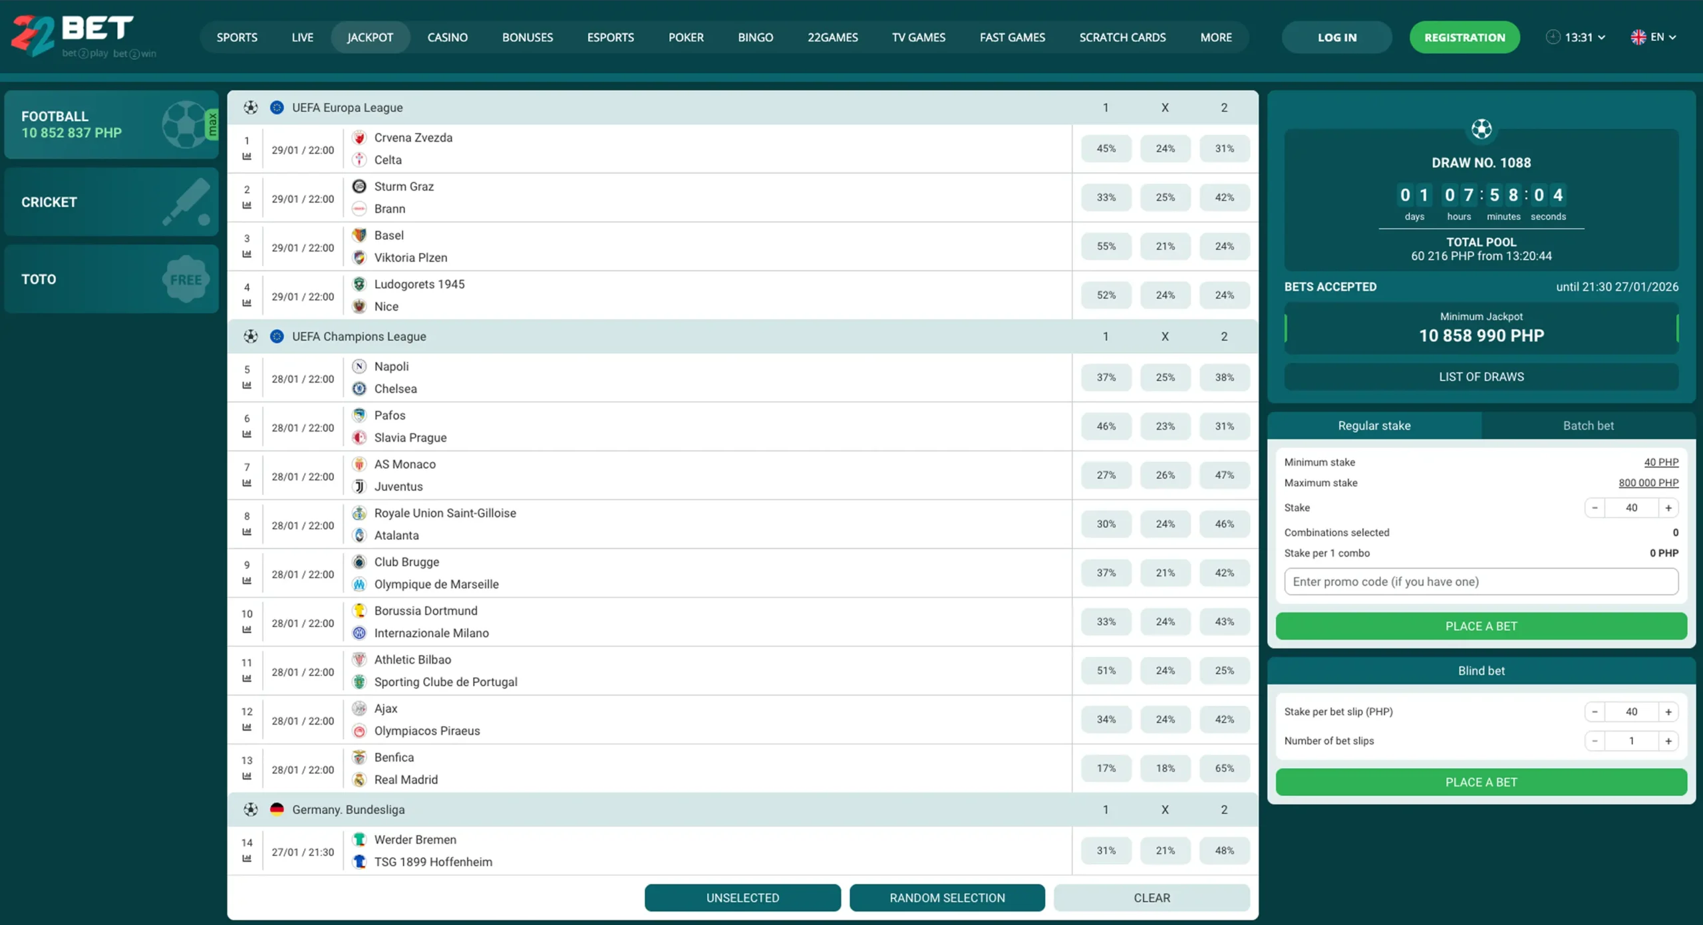This screenshot has height=925, width=1703.
Task: Click the TOTO FREE badge icon
Action: coord(186,279)
